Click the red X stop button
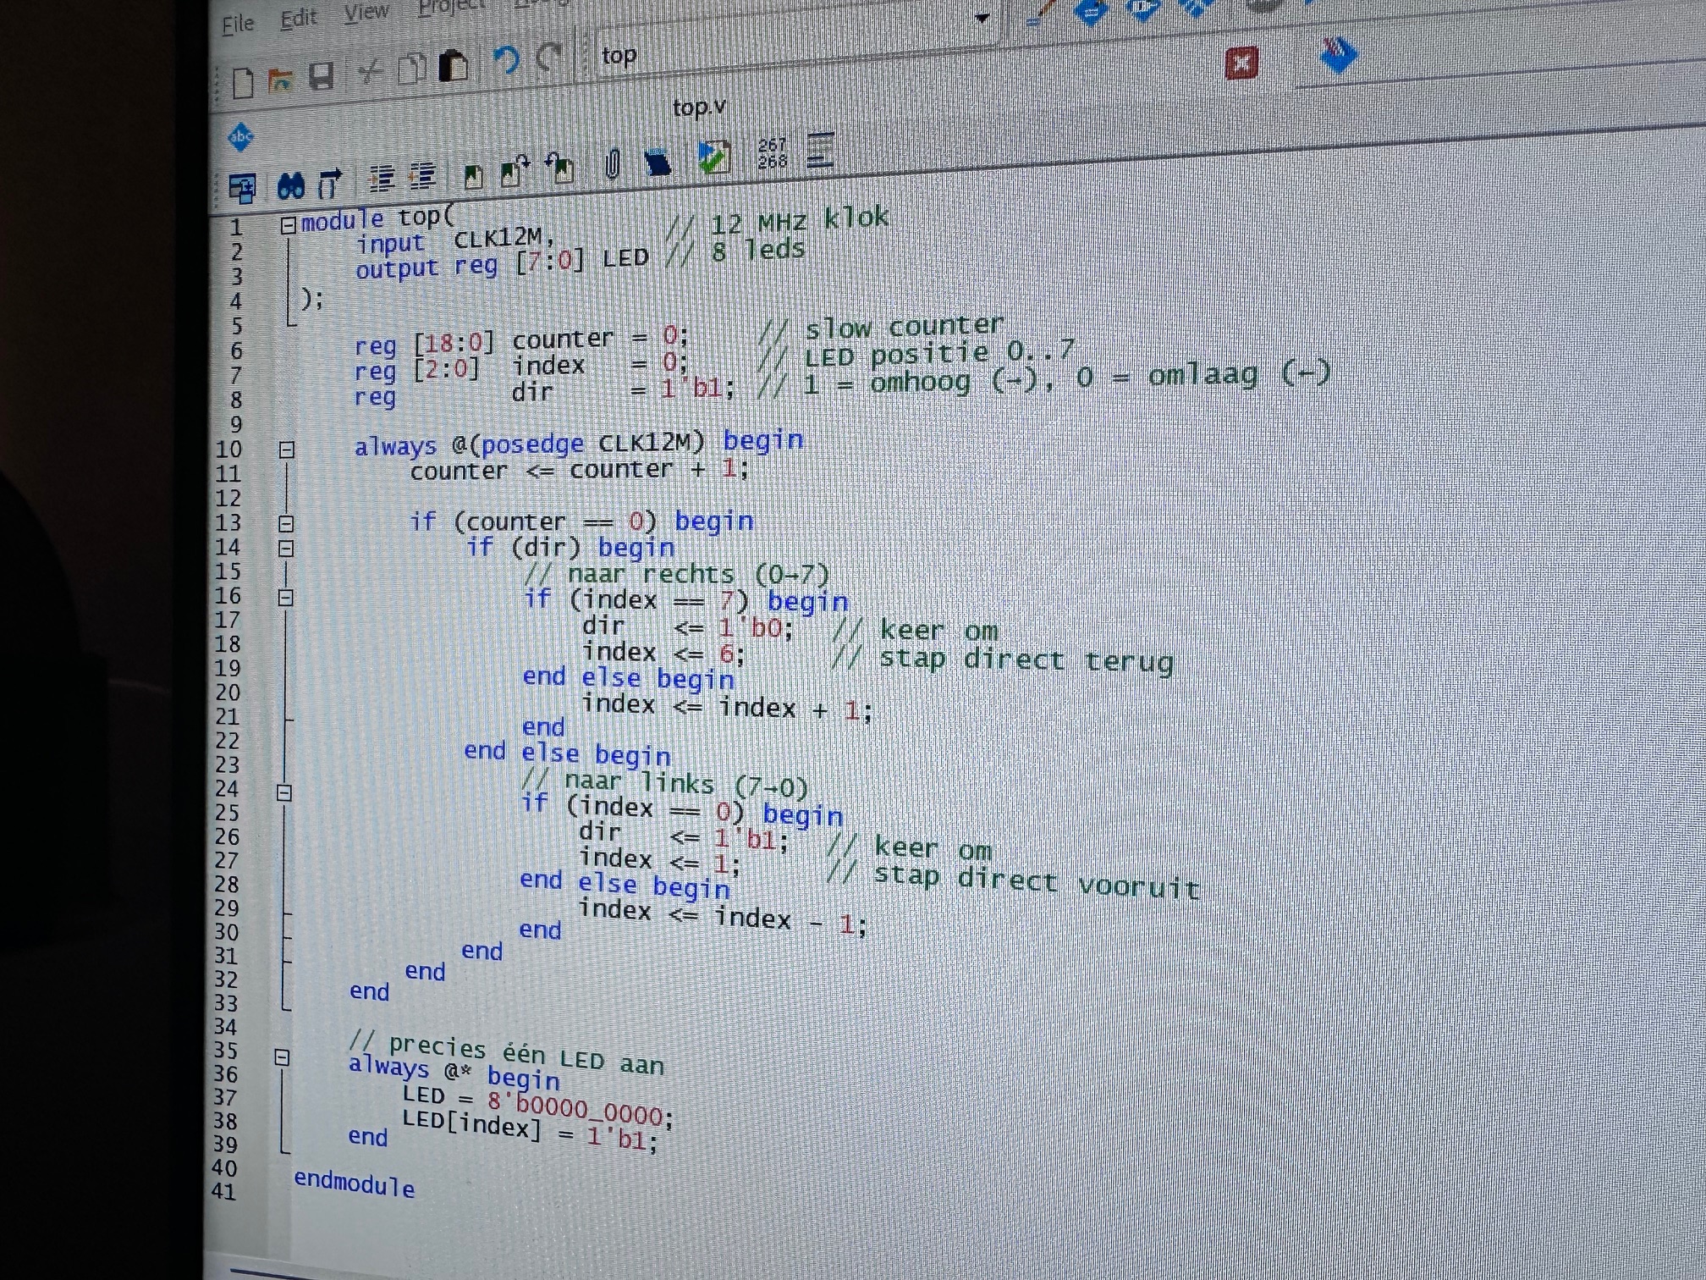Screen dimensions: 1706x1280 point(1241,63)
